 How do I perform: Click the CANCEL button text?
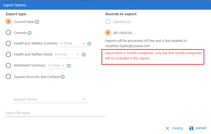coord(178,128)
